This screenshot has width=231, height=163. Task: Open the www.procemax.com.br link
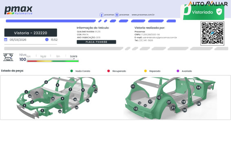143,15
